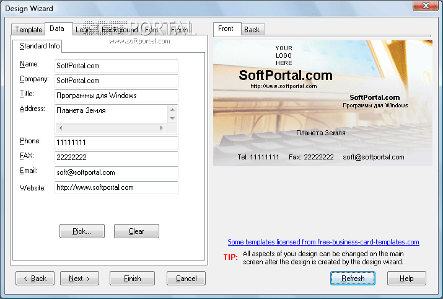This screenshot has width=443, height=299.
Task: Switch to the Template tab
Action: click(x=29, y=30)
